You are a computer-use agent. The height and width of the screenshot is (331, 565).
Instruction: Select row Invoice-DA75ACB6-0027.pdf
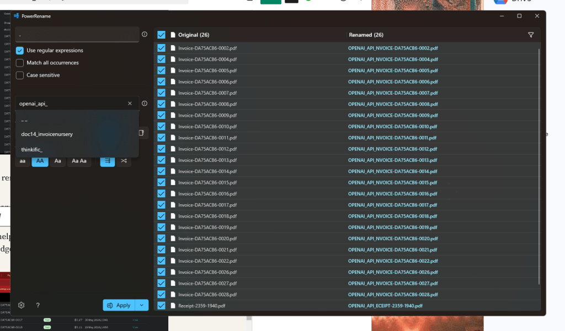[x=348, y=284]
